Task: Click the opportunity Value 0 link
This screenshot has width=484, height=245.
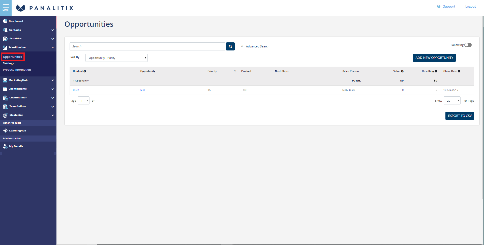Action: [403, 90]
